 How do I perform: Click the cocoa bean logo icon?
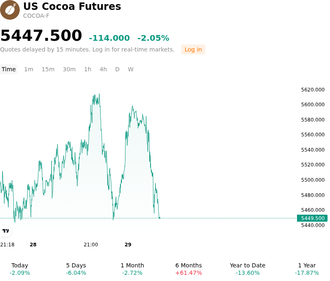(9, 10)
